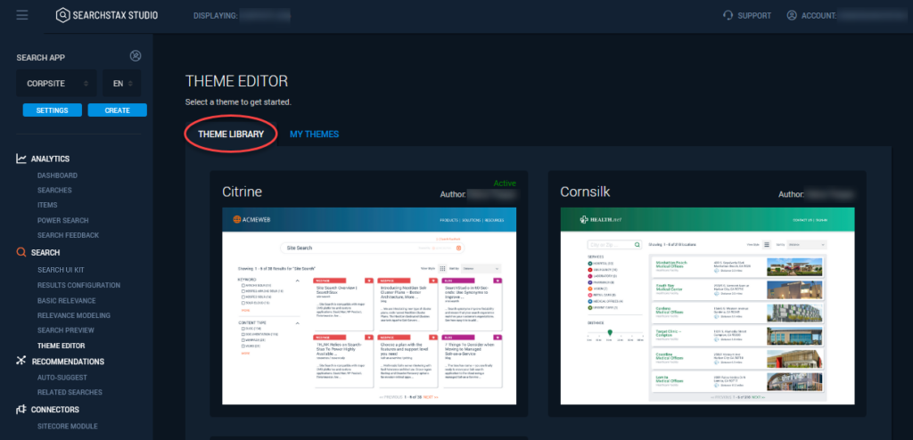Image resolution: width=913 pixels, height=440 pixels.
Task: Go to Results Configuration page
Action: (78, 285)
